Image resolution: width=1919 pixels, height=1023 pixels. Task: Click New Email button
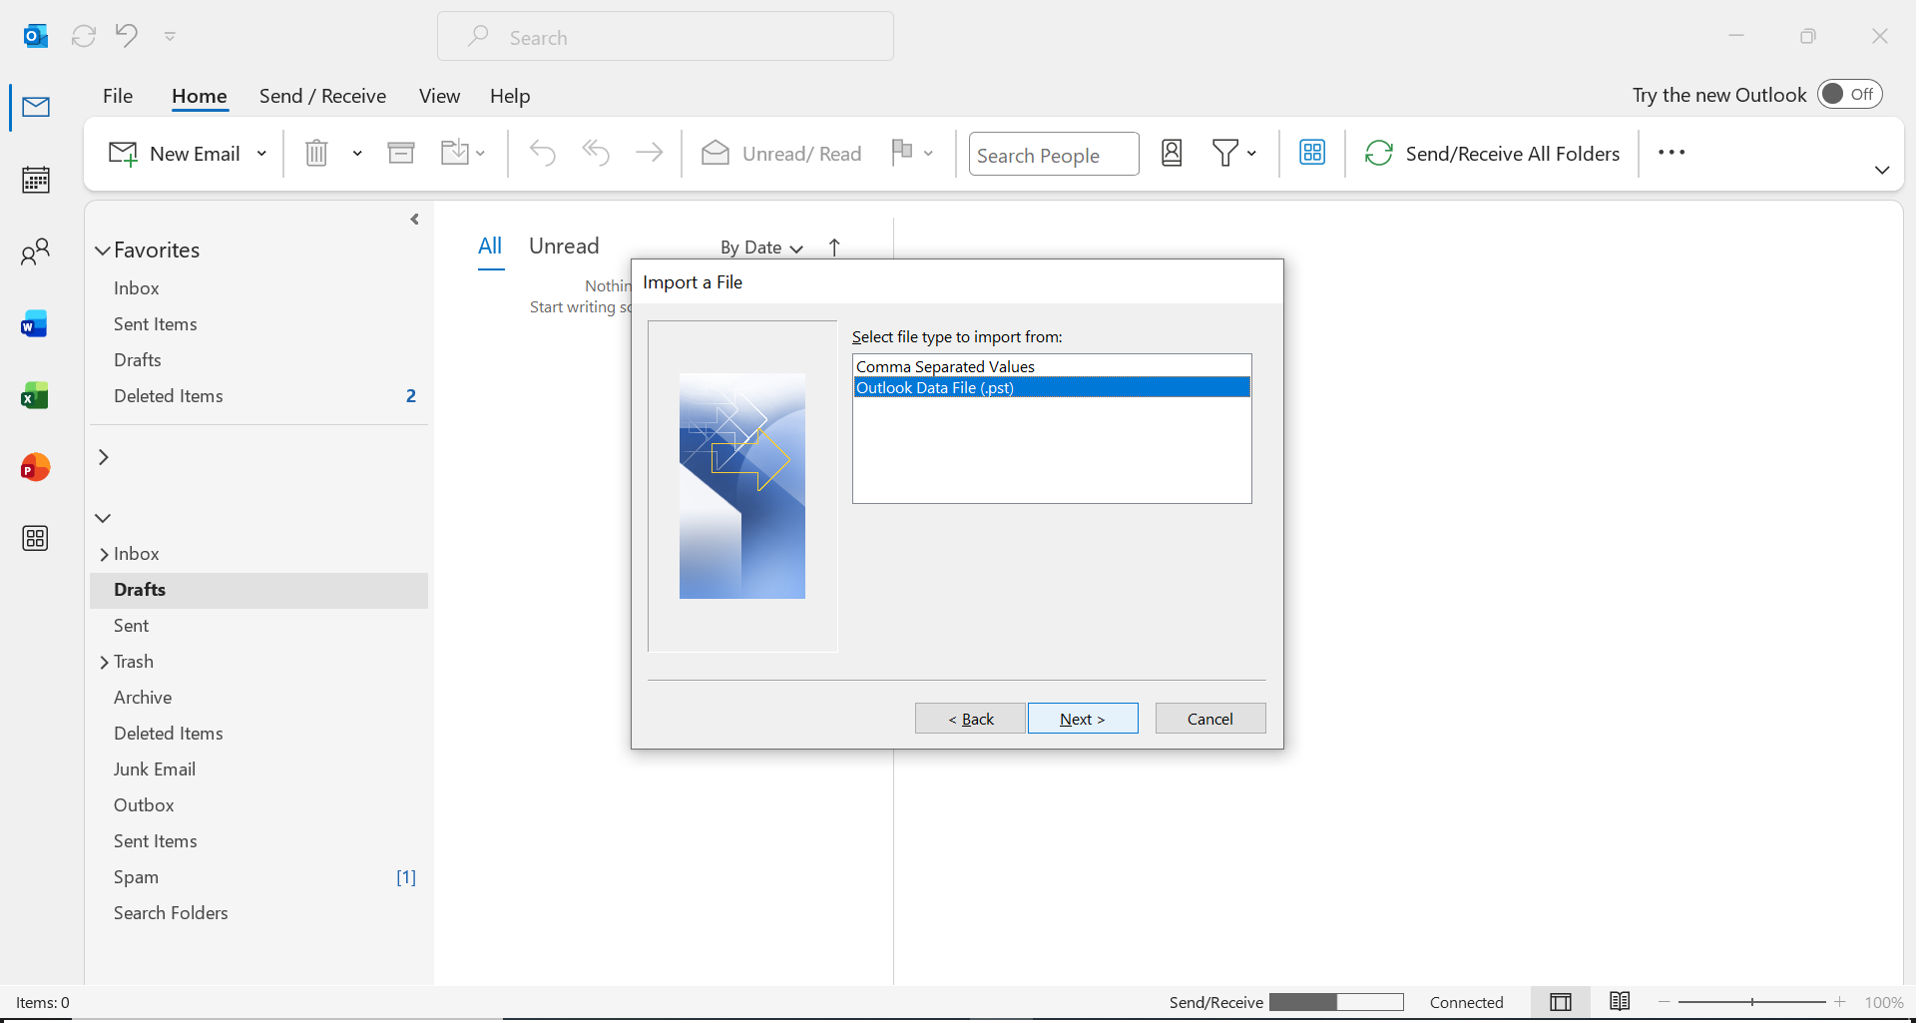pos(175,154)
